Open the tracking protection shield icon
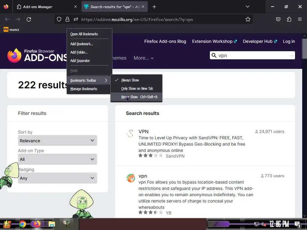Screen dimensions: 307x230 (x=59, y=19)
